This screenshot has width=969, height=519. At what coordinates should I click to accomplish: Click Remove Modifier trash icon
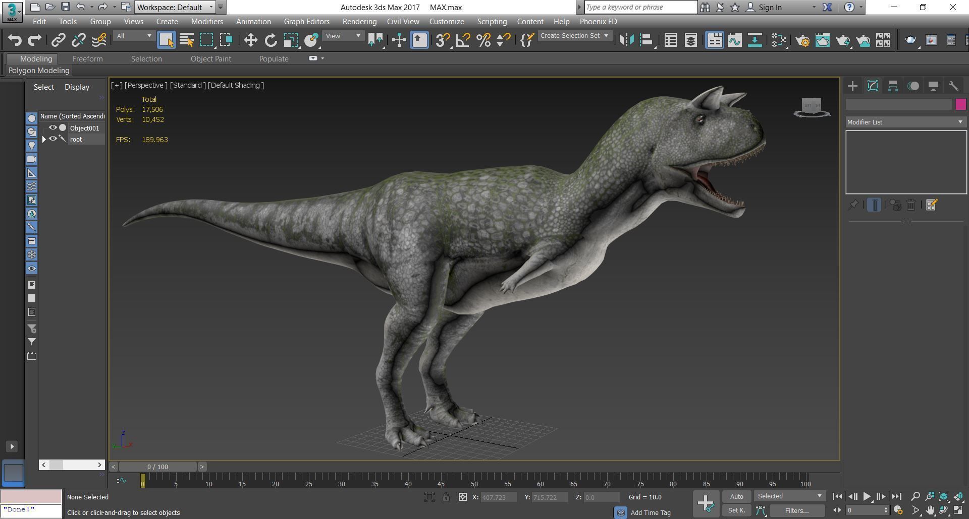point(911,205)
